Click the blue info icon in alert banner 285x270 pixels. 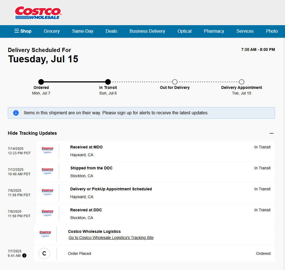(16, 113)
